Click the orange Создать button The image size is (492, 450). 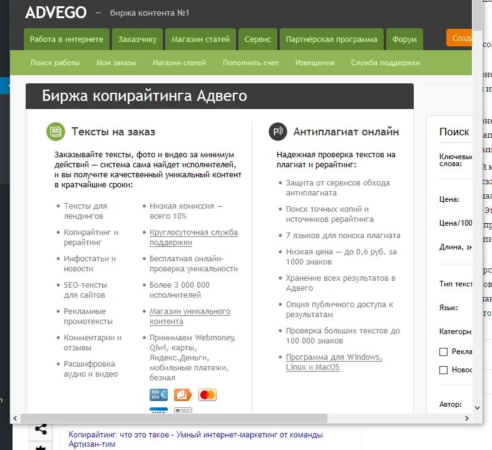pos(459,38)
